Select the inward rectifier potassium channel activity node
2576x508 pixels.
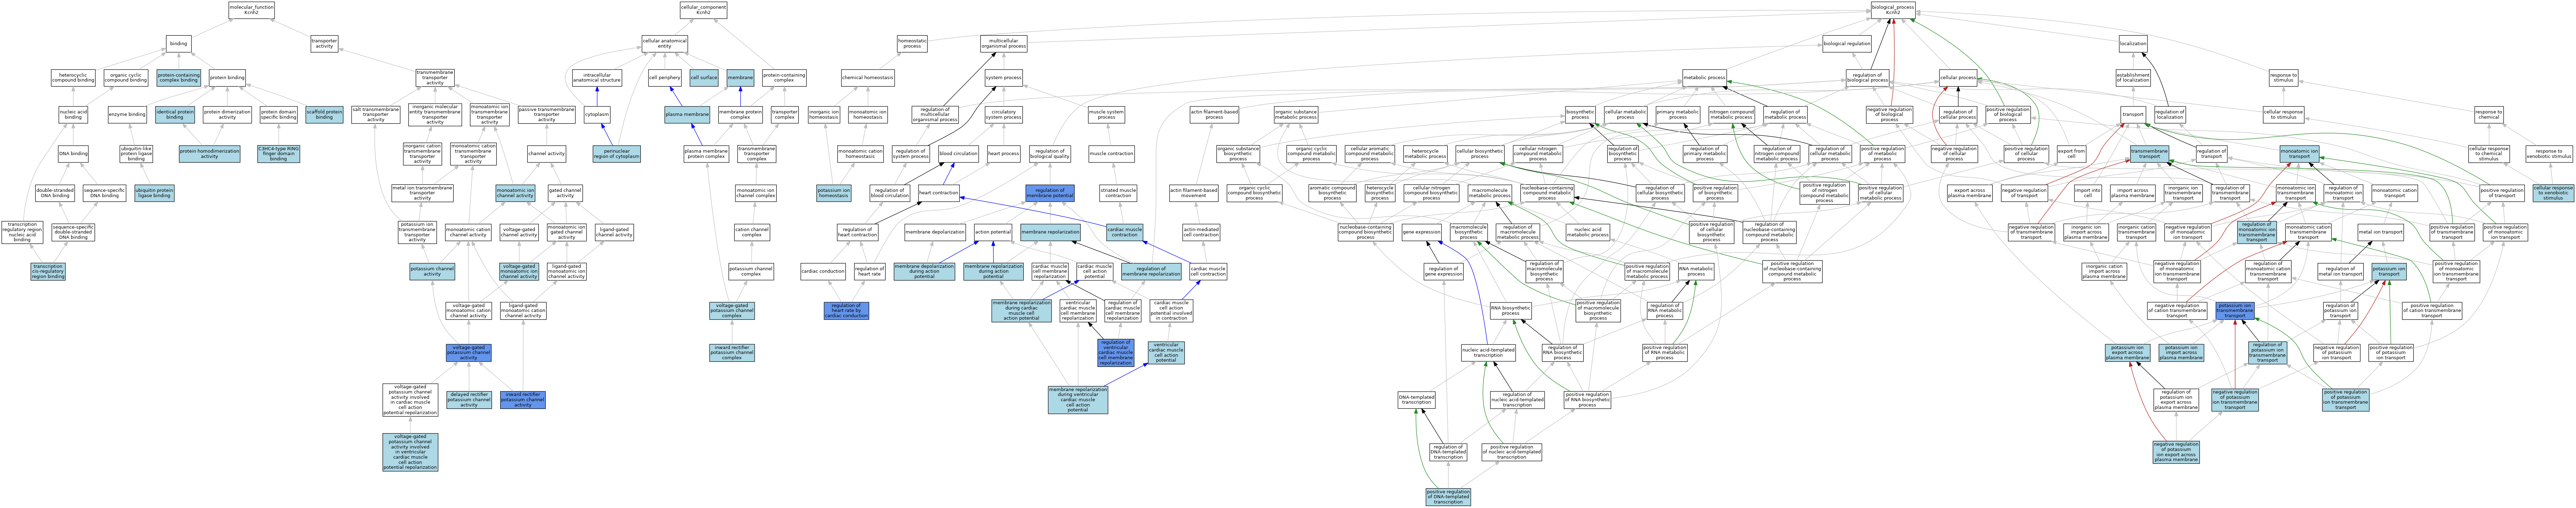click(522, 400)
